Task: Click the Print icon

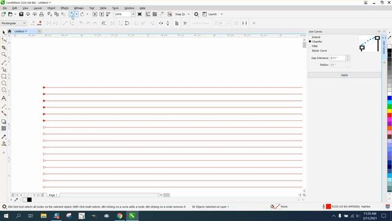Action: point(42,14)
